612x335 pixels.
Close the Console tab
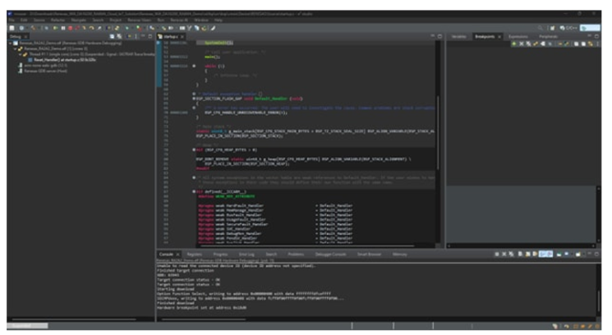pos(178,255)
